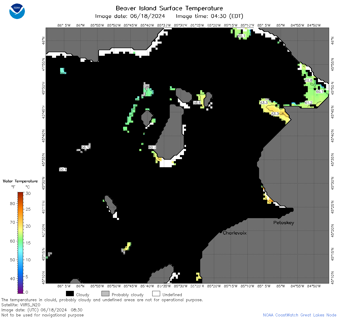Select the 56.1 temperature reading on the map
The height and width of the screenshot is (319, 339).
pyautogui.click(x=85, y=147)
